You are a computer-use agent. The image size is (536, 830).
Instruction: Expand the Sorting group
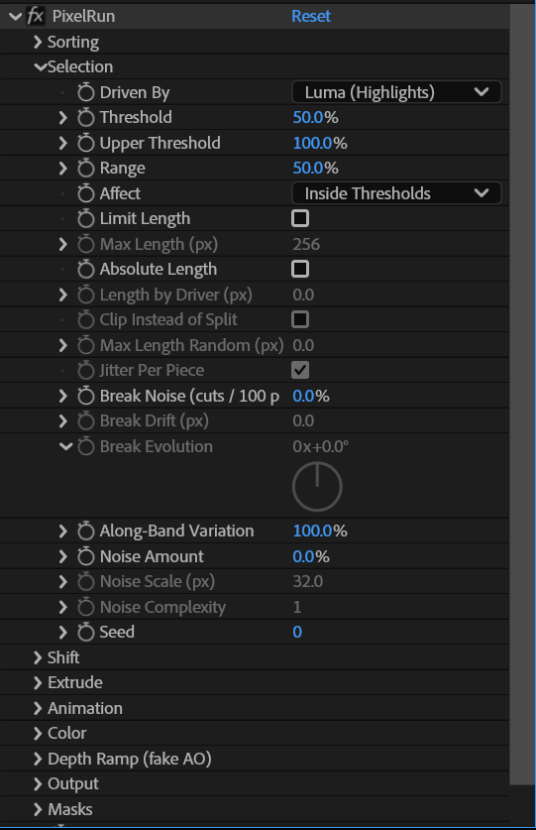38,42
